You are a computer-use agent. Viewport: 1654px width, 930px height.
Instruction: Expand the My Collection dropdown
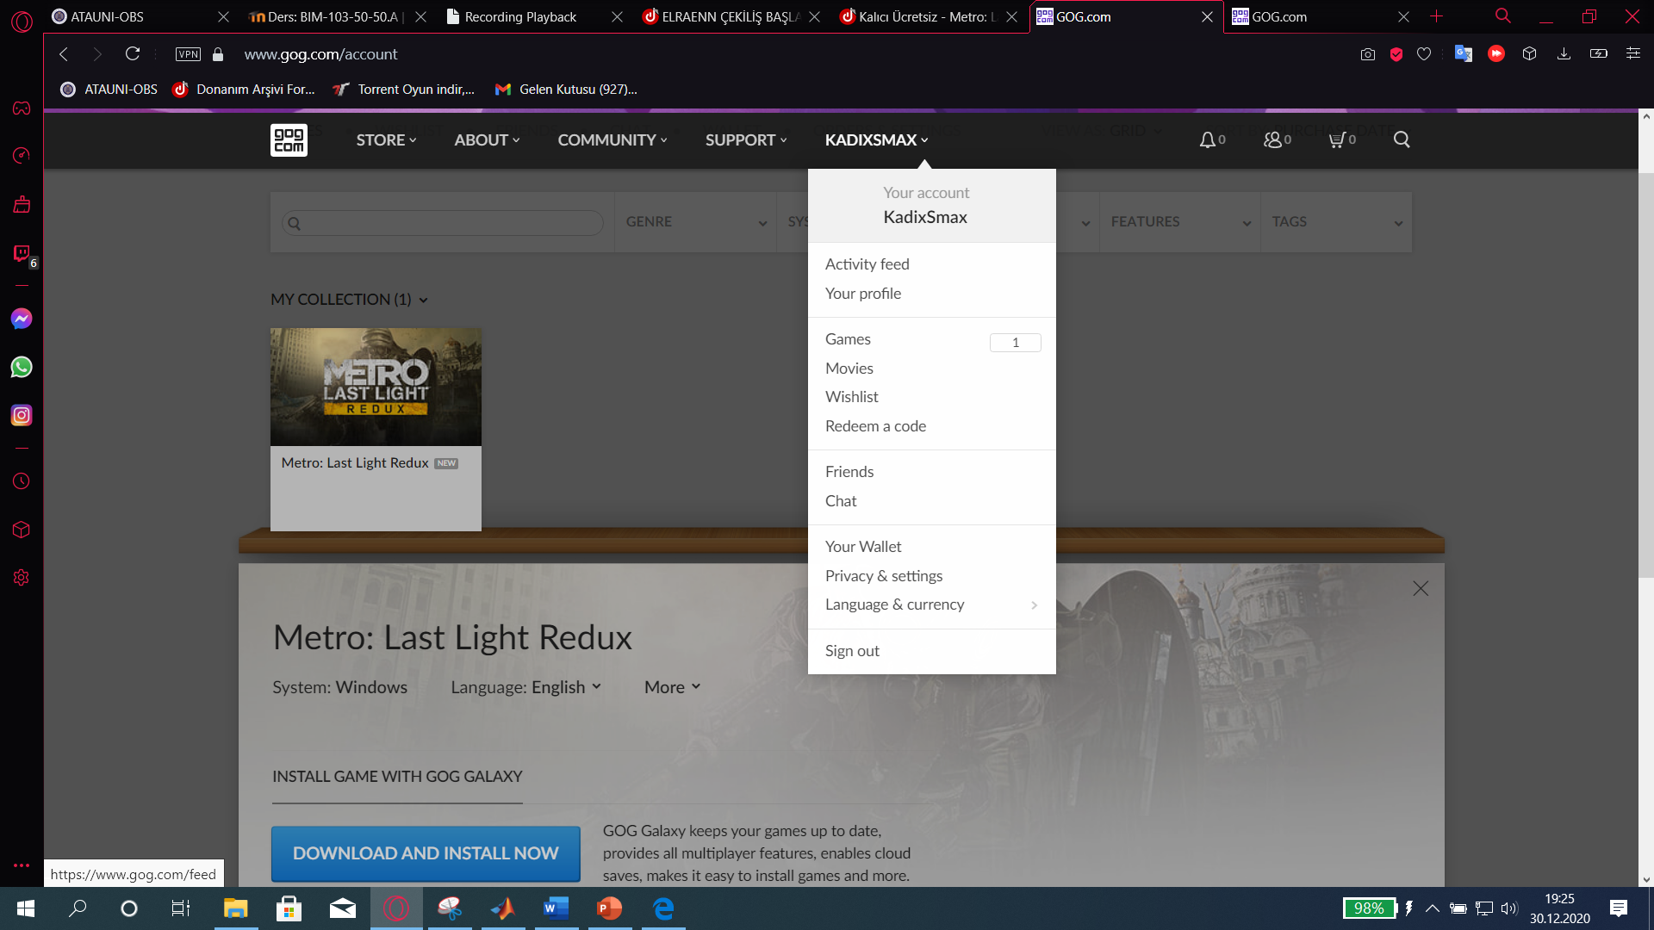click(349, 300)
